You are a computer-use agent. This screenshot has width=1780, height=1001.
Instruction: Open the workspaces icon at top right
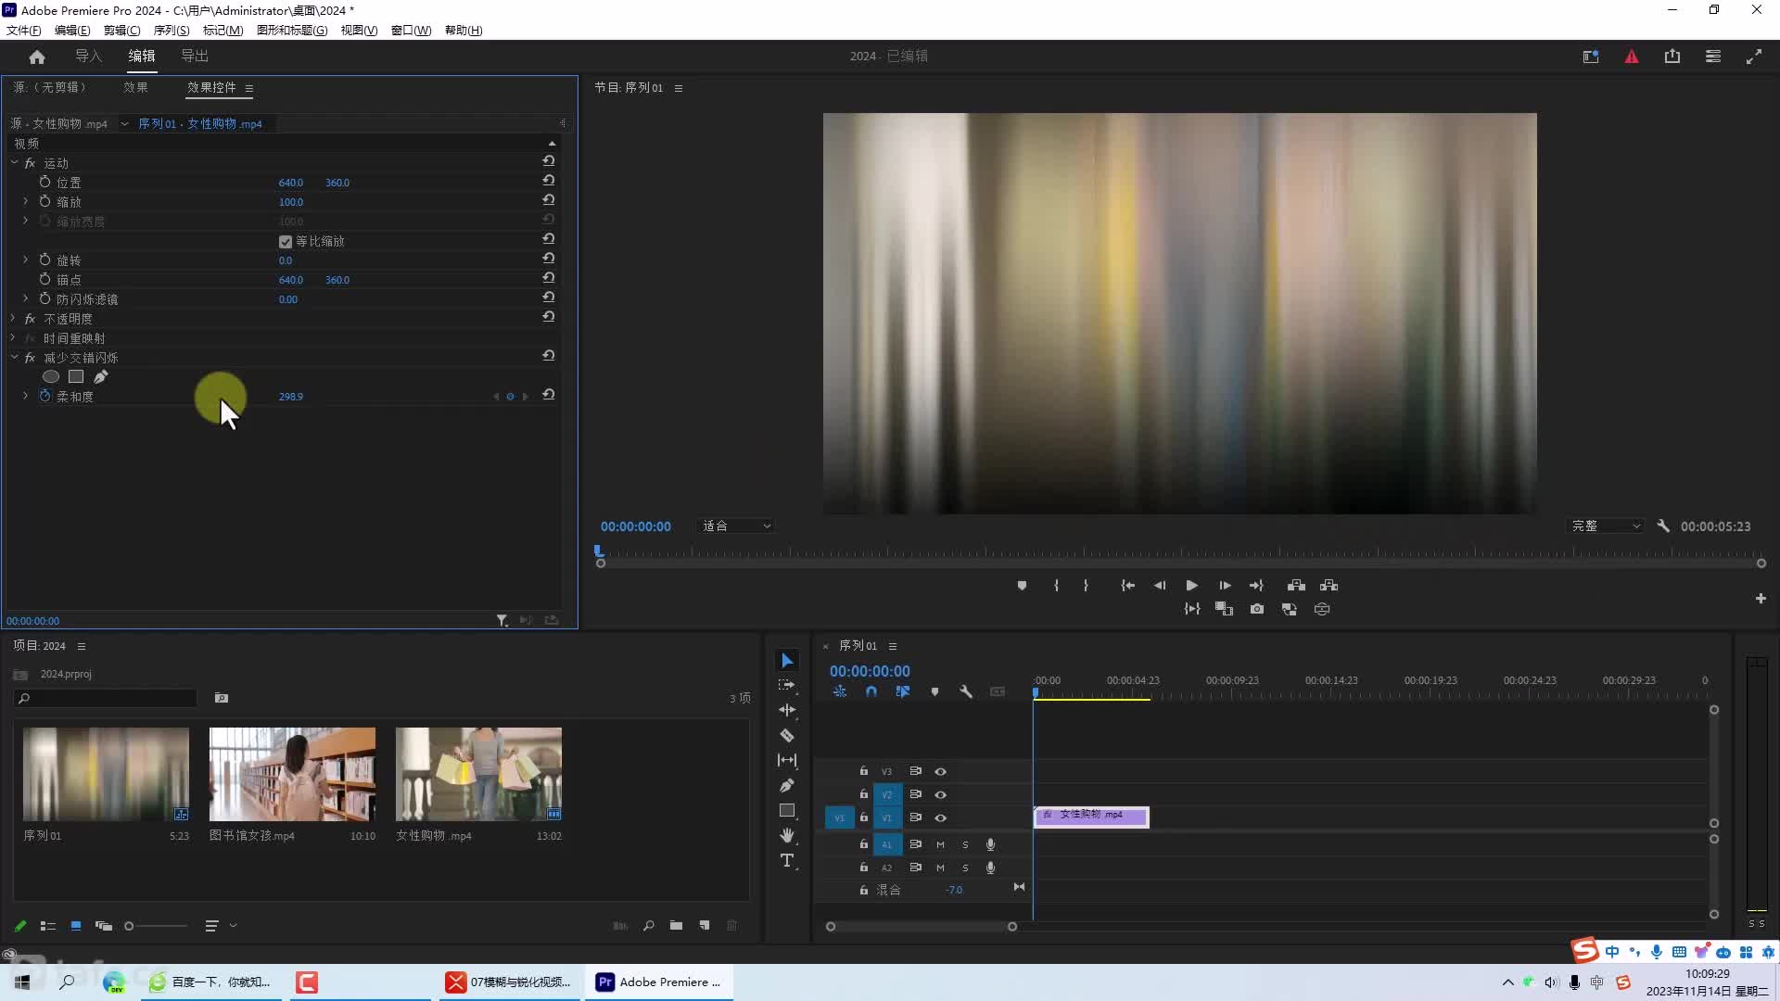1713,57
